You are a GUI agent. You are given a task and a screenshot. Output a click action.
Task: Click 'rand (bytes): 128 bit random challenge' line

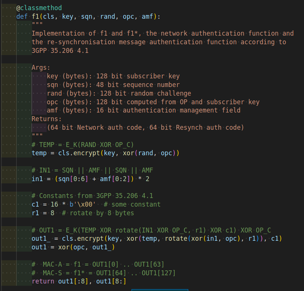(x=119, y=93)
